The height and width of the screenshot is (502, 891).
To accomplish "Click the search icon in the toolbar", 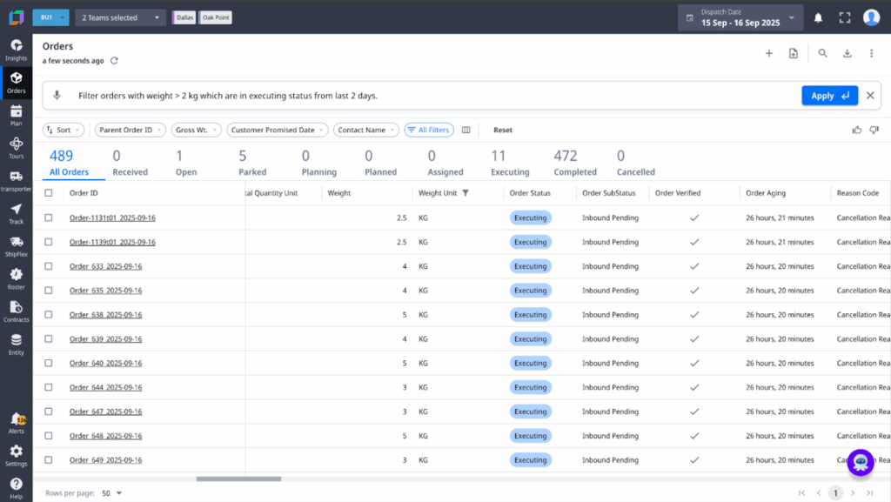I will pos(822,53).
